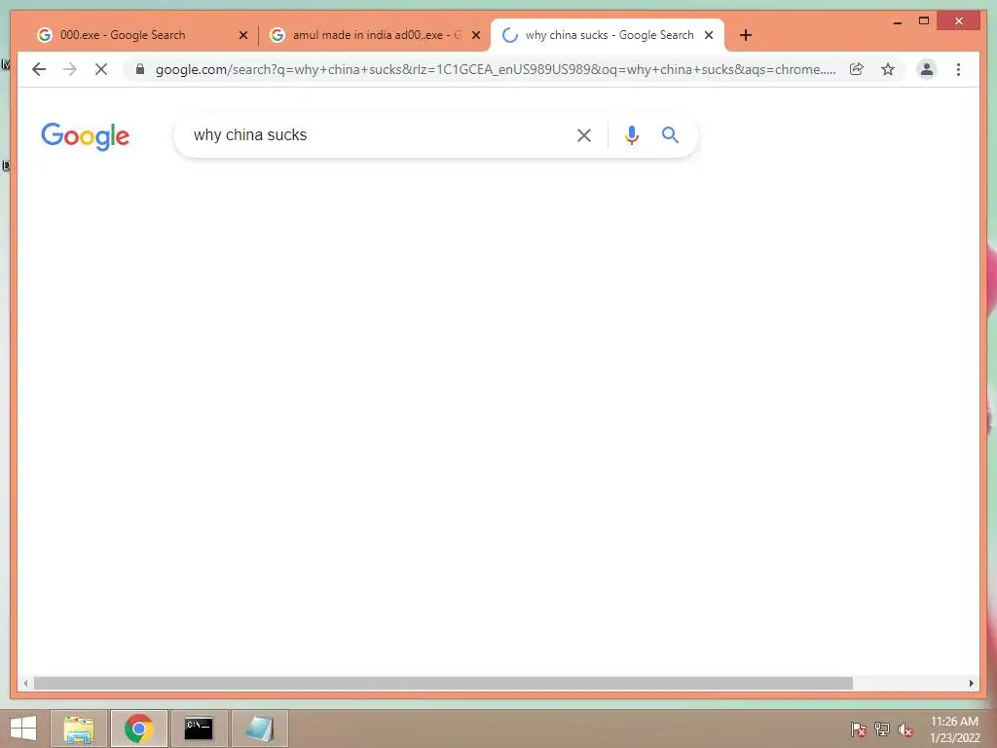
Task: Open a new tab with the plus button
Action: tap(746, 35)
